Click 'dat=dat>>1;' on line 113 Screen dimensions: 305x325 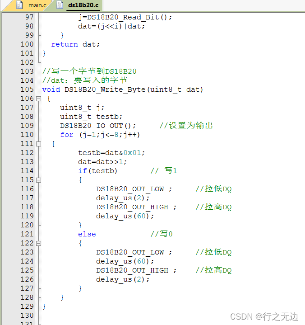click(102, 162)
